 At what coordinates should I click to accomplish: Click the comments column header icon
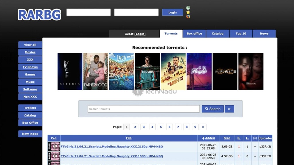coord(255,138)
